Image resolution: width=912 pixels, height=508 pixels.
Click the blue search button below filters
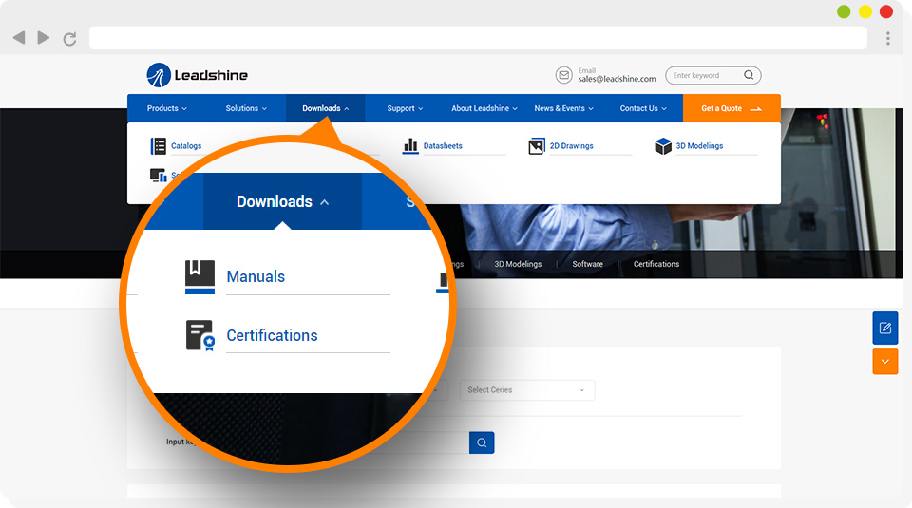point(482,442)
